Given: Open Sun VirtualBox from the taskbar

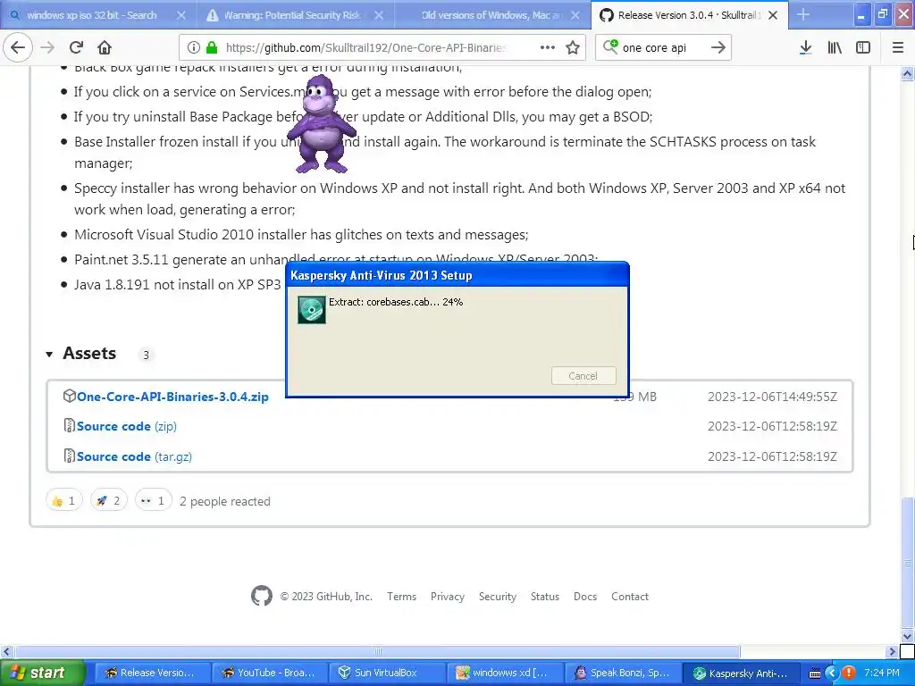Looking at the screenshot, I should tap(387, 673).
